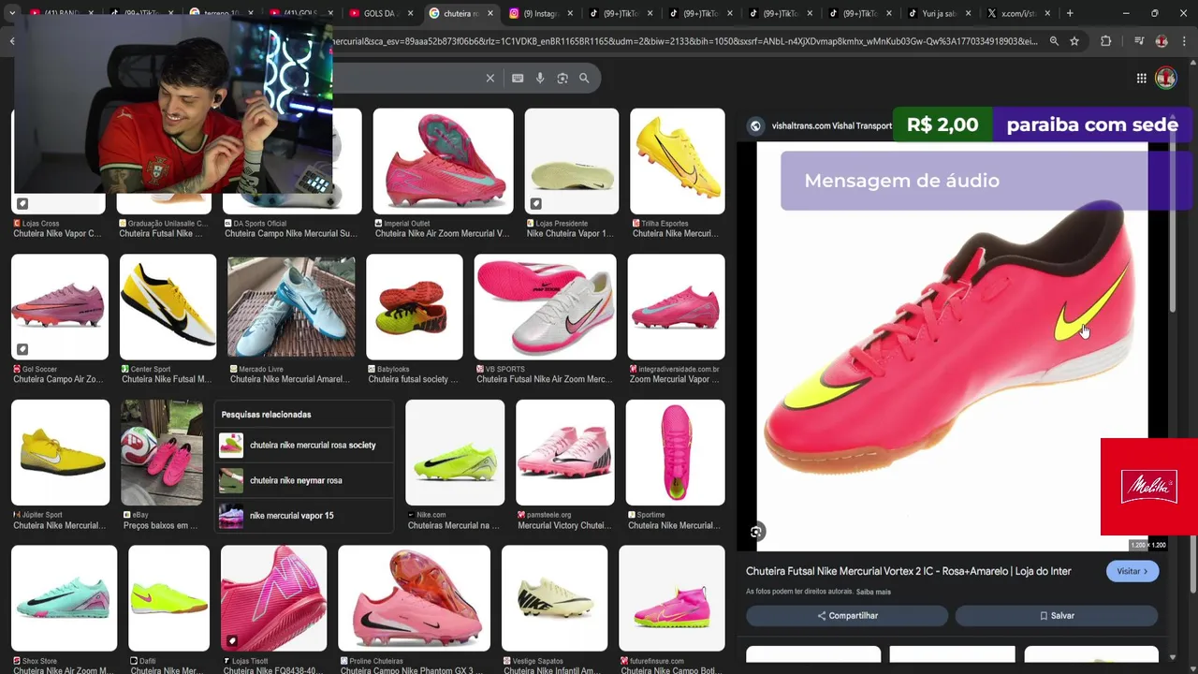Open the integradiversidade.com.br pink cleat thumbnail

[676, 307]
